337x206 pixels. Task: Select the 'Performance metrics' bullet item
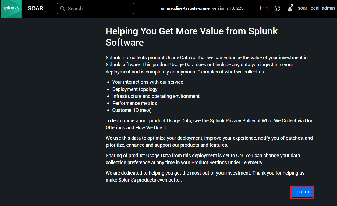click(x=134, y=103)
